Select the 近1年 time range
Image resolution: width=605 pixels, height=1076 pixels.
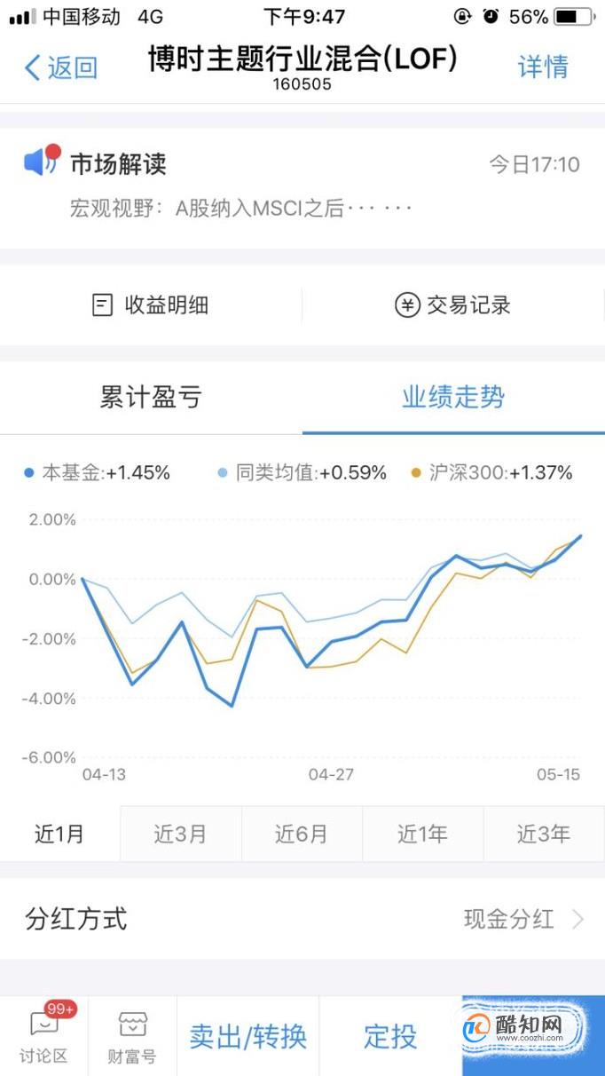pos(422,834)
